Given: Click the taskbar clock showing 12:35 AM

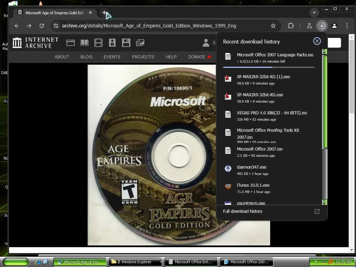Looking at the screenshot, I should [343, 262].
